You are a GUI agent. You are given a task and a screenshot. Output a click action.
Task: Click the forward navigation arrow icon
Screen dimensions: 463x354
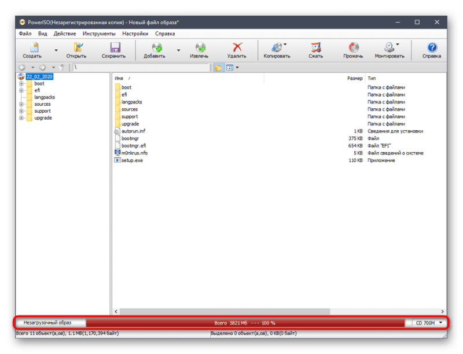pyautogui.click(x=42, y=68)
